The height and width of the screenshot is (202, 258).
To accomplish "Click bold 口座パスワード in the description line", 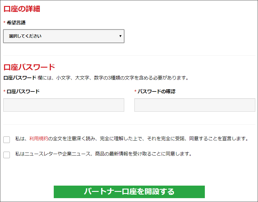I will [20, 78].
